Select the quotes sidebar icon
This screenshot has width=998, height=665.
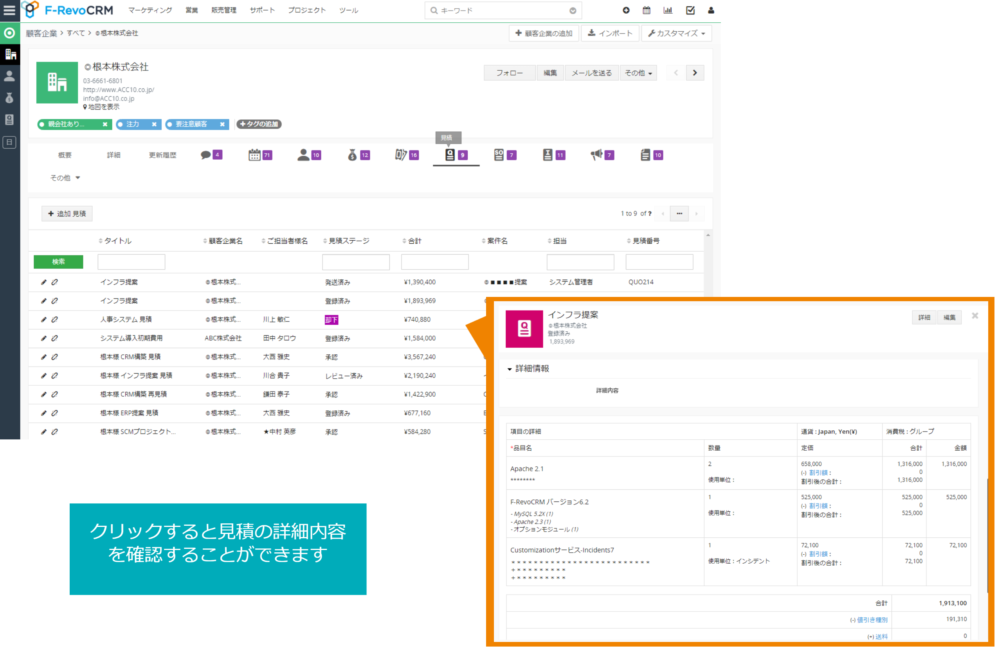(9, 120)
